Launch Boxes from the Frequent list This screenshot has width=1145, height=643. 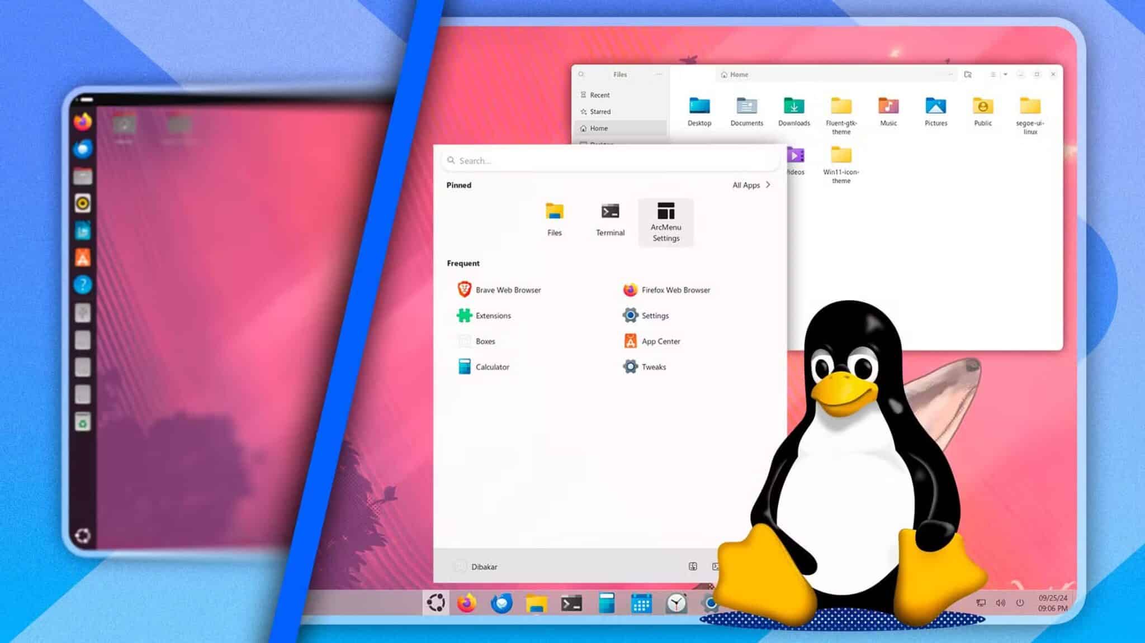point(477,341)
